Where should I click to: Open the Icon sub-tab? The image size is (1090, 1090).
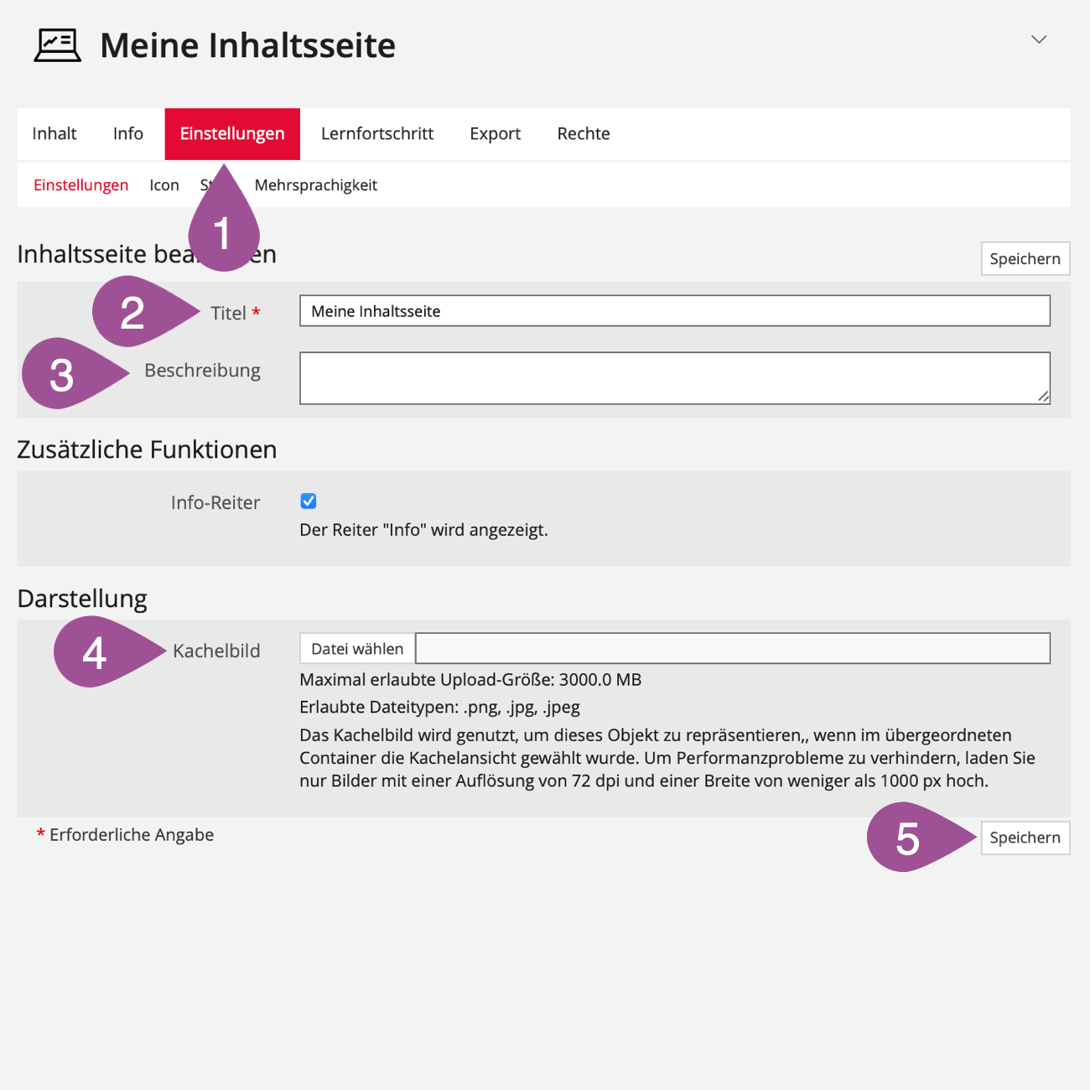pyautogui.click(x=164, y=185)
